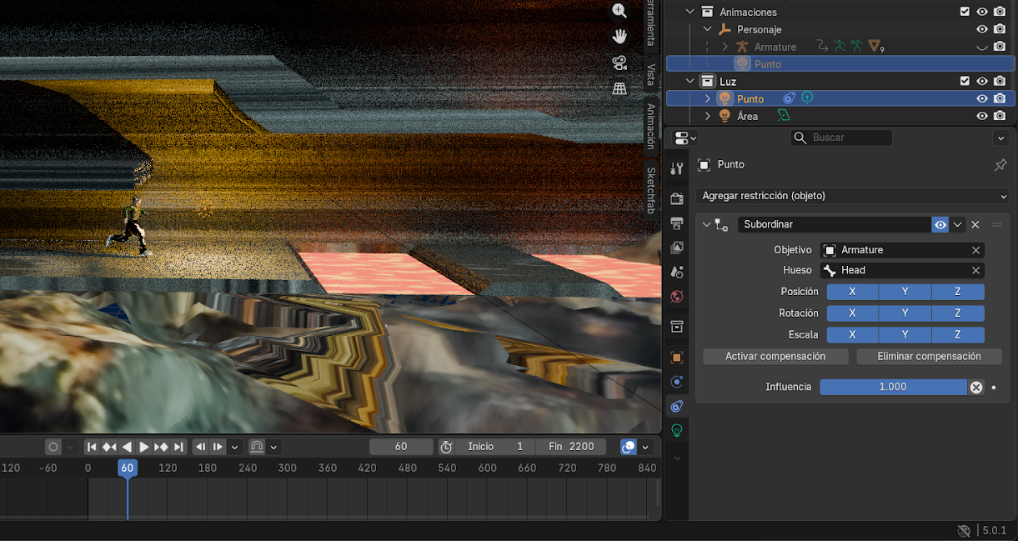This screenshot has height=541, width=1018.
Task: Open Agregar restricción (objeto) dropdown
Action: (852, 196)
